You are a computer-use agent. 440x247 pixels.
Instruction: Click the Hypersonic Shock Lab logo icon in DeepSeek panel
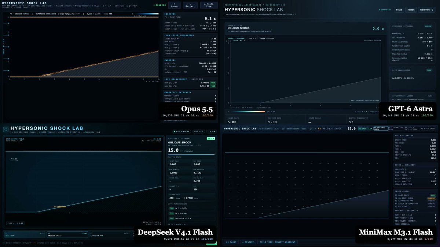5,128
